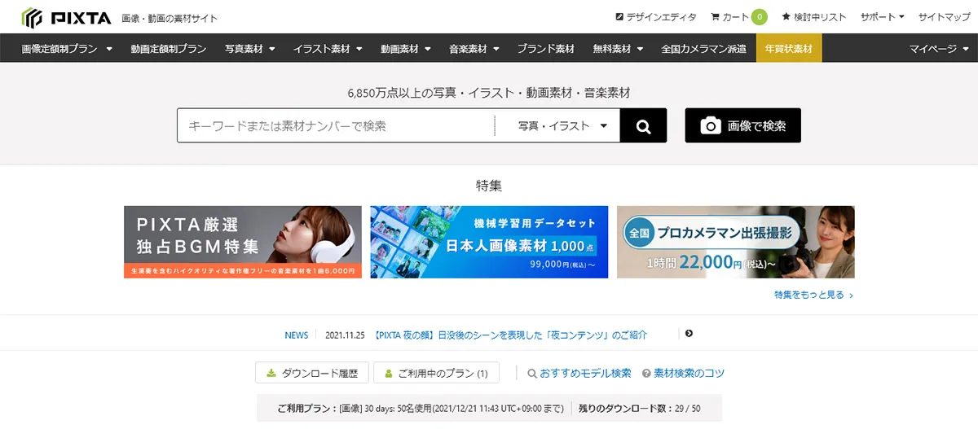Viewport: 978px width, 429px height.
Task: Click the magnifying glass search button
Action: click(x=643, y=126)
